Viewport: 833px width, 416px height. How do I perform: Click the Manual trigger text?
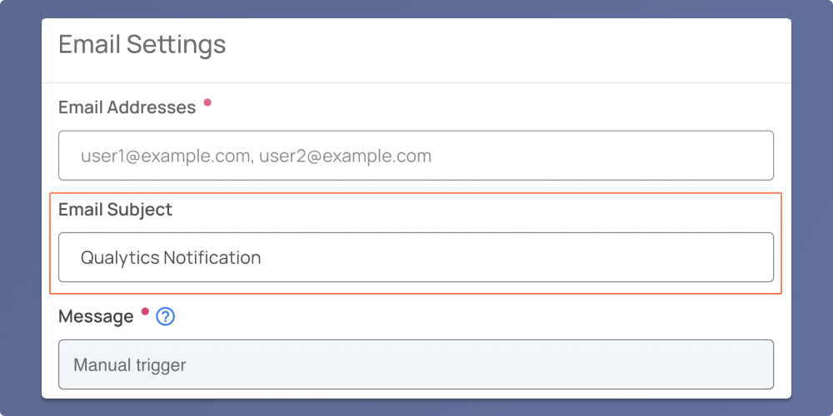(130, 365)
